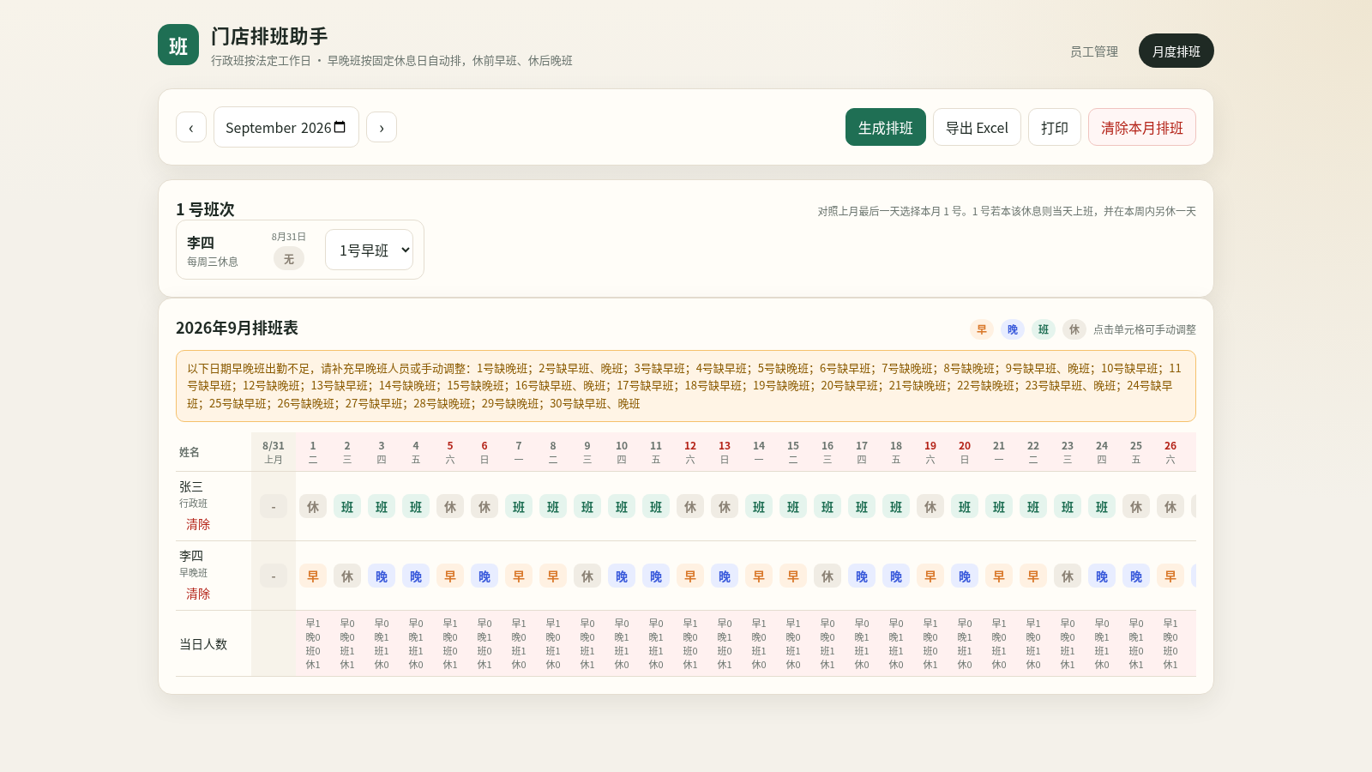Image resolution: width=1372 pixels, height=772 pixels.
Task: Click 李四's 早 cell on day 1
Action: pos(313,576)
